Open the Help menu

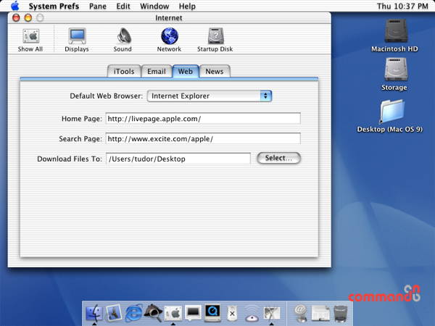click(187, 6)
